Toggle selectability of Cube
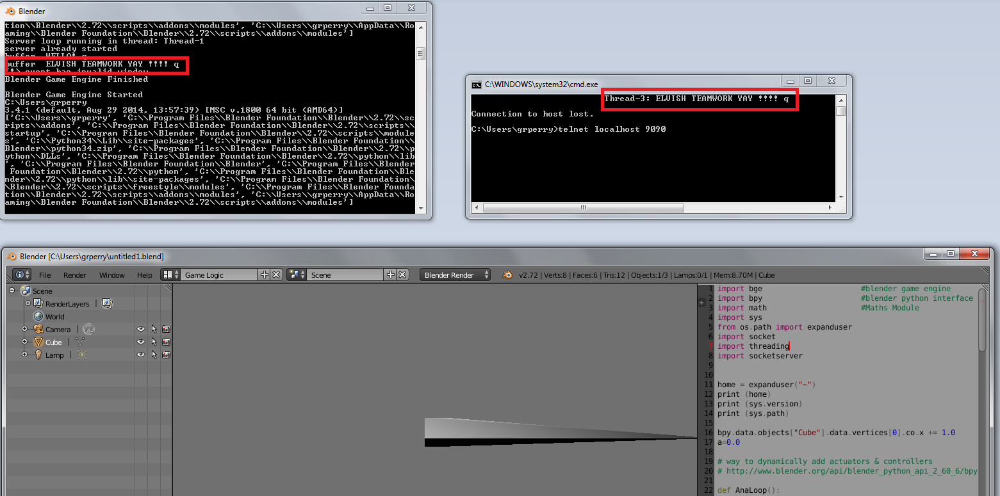Image resolution: width=1000 pixels, height=496 pixels. [154, 342]
